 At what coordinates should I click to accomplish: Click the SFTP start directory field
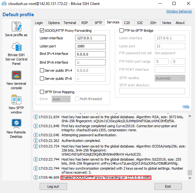152,91
